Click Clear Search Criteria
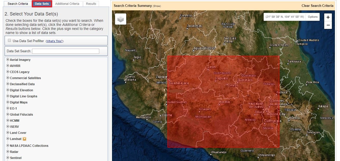This screenshot has height=161, width=340. 317,6
